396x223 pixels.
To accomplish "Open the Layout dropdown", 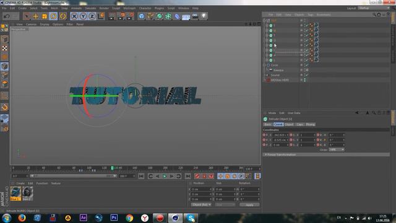I will click(374, 8).
